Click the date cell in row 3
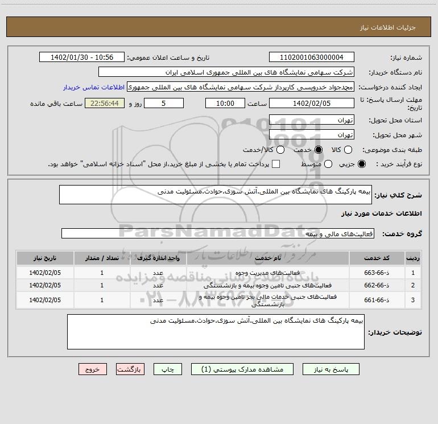Viewport: 438px width, 424px height. (45, 300)
